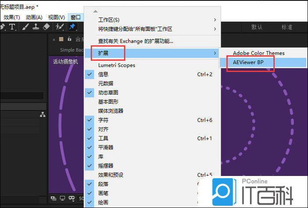
Task: Open the Lumetri Scopes panel
Action: (x=152, y=65)
